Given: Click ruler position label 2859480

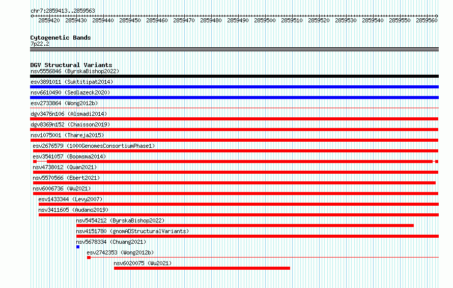Looking at the screenshot, I should (x=211, y=20).
